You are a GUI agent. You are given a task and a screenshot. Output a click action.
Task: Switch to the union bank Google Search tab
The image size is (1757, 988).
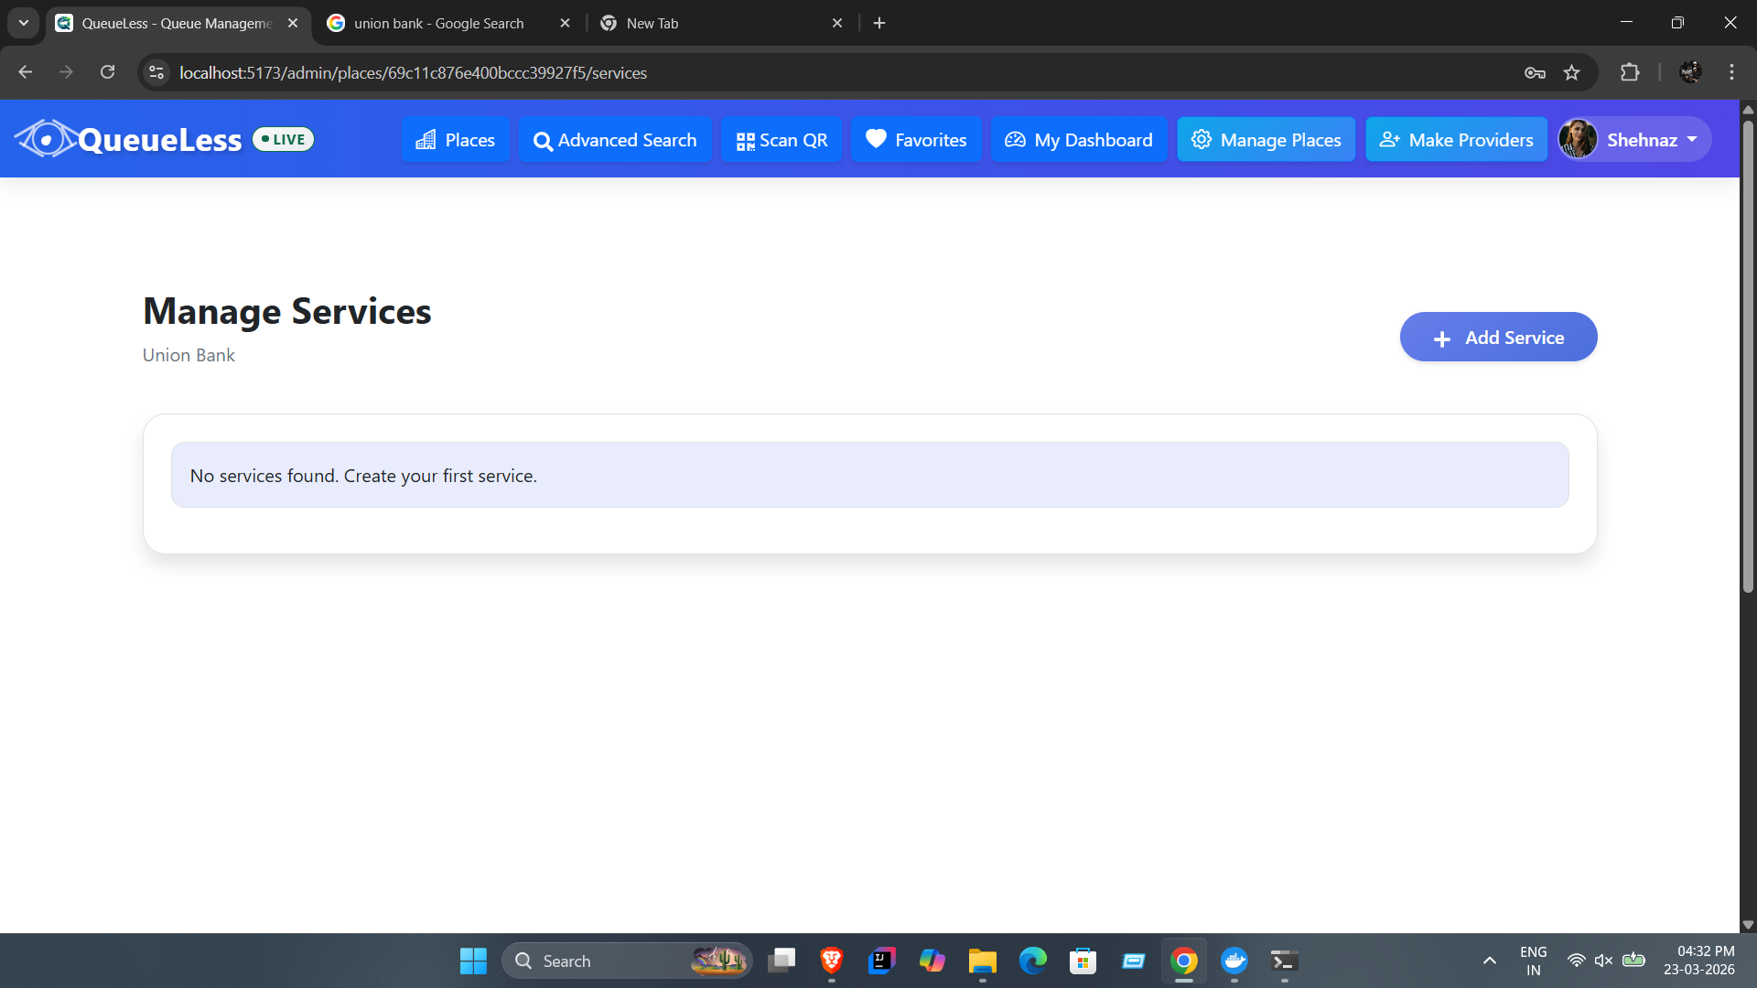[x=439, y=23]
